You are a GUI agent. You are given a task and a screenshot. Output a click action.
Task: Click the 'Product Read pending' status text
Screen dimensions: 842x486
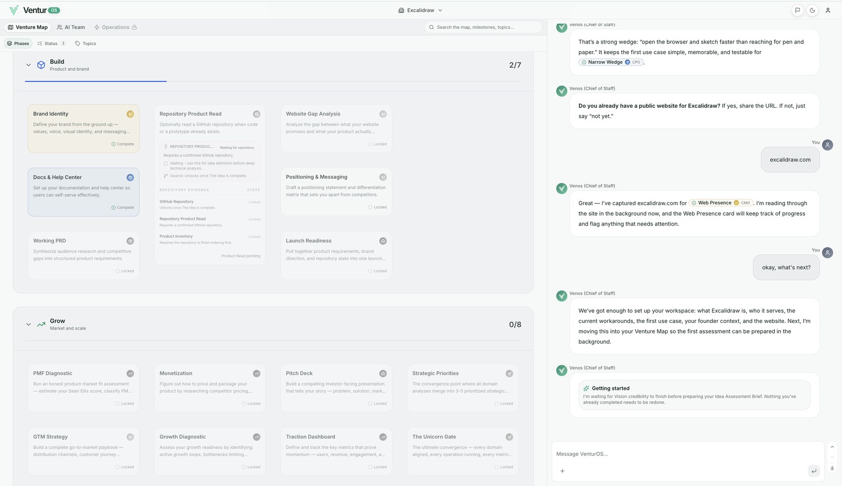(240, 256)
